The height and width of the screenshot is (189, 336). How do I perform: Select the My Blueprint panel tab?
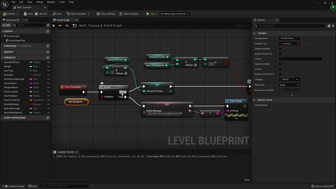click(13, 20)
